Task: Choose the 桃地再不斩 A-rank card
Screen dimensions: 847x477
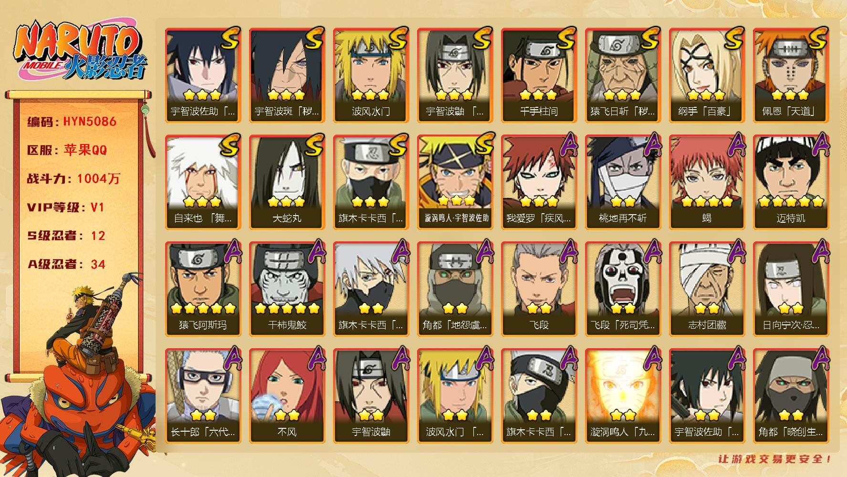Action: point(623,182)
